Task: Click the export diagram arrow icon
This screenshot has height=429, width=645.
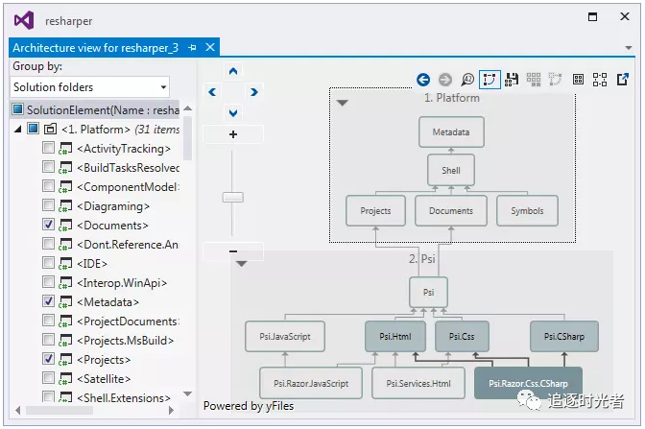Action: click(x=623, y=80)
